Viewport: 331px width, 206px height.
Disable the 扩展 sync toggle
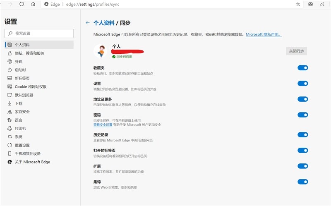[x=303, y=166]
